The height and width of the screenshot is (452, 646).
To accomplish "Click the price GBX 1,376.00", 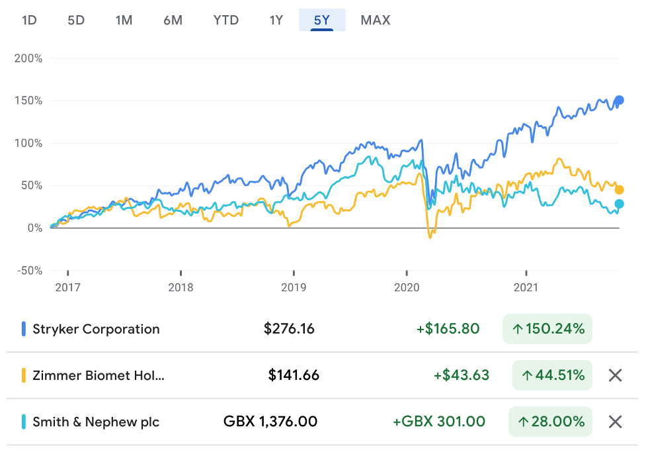I will [270, 422].
